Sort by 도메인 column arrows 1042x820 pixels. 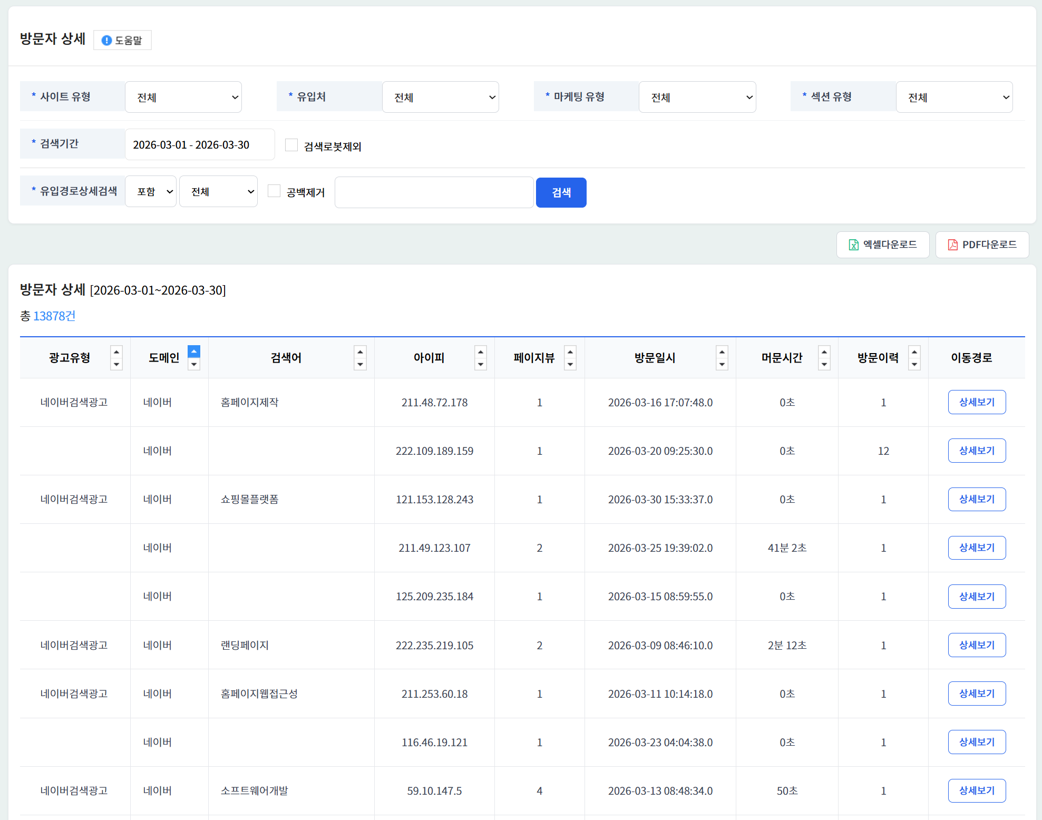[x=194, y=358]
